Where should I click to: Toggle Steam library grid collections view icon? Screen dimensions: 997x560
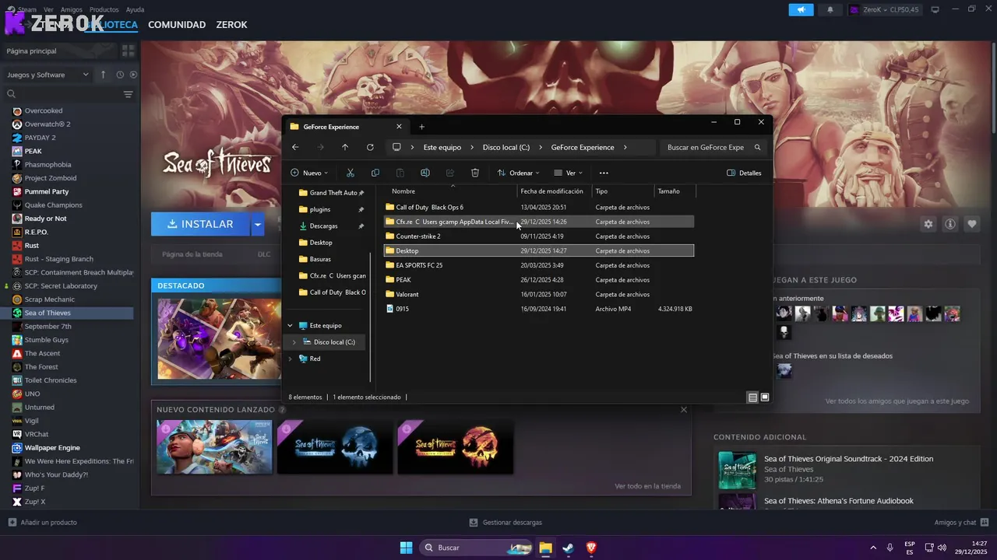(x=129, y=51)
